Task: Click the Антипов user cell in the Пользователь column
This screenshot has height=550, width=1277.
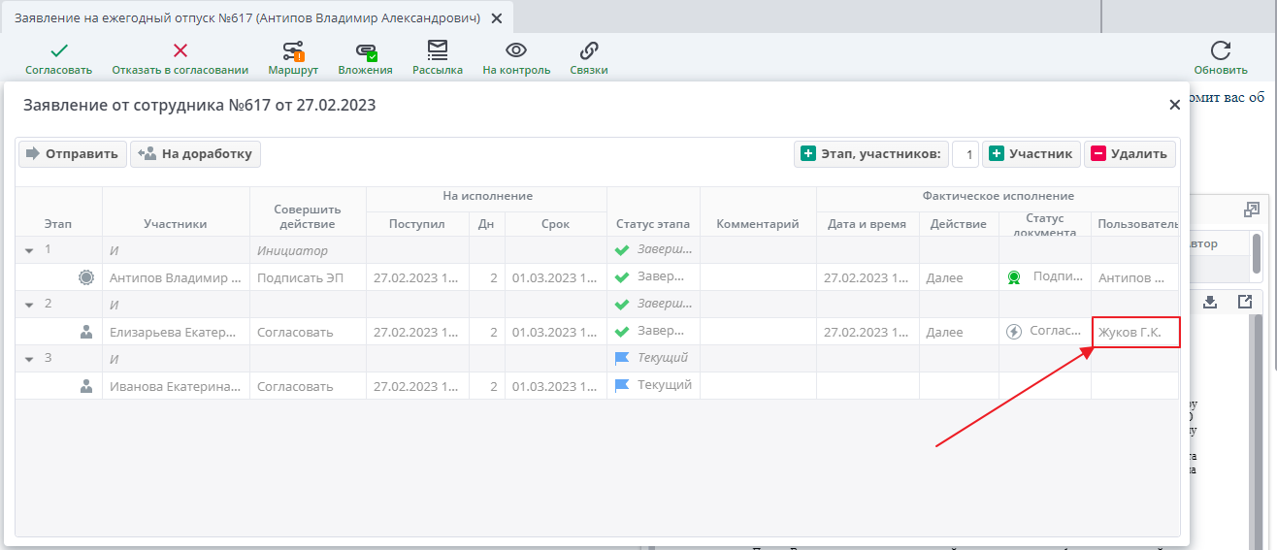Action: [x=1135, y=277]
